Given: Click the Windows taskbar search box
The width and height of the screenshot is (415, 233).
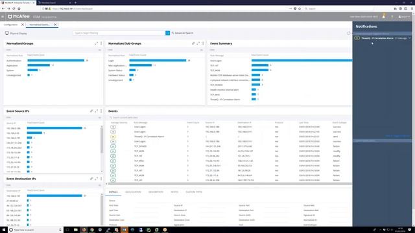Looking at the screenshot, I should coord(35,230).
